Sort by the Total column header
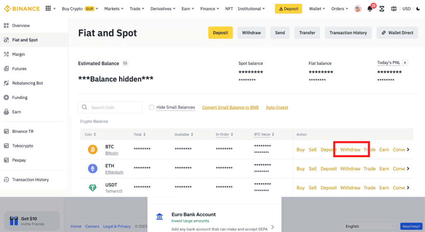 click(x=139, y=134)
